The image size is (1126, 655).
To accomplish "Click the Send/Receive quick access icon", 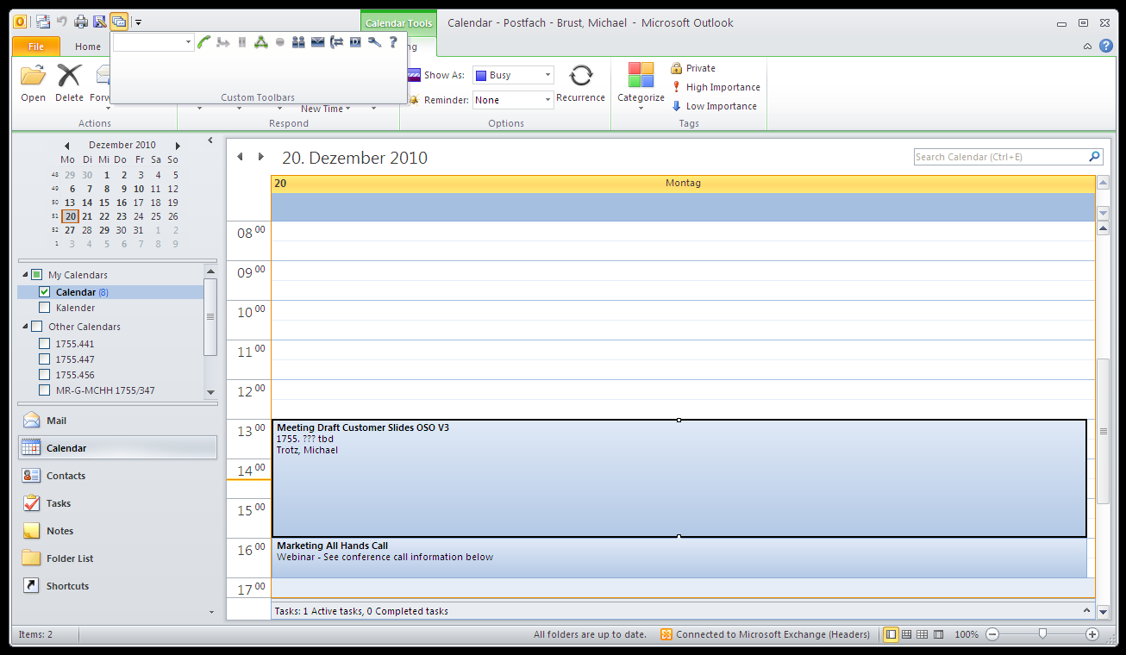I will pyautogui.click(x=43, y=22).
